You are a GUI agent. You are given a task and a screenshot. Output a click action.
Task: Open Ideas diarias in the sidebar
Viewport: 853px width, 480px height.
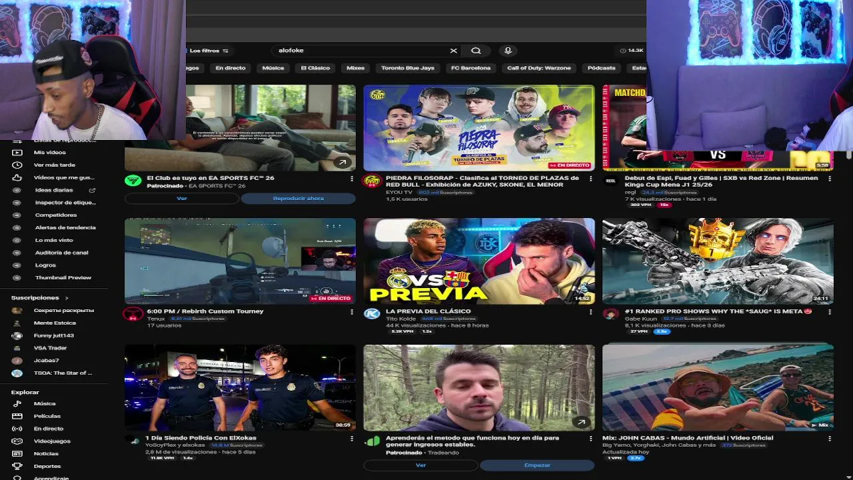click(54, 190)
